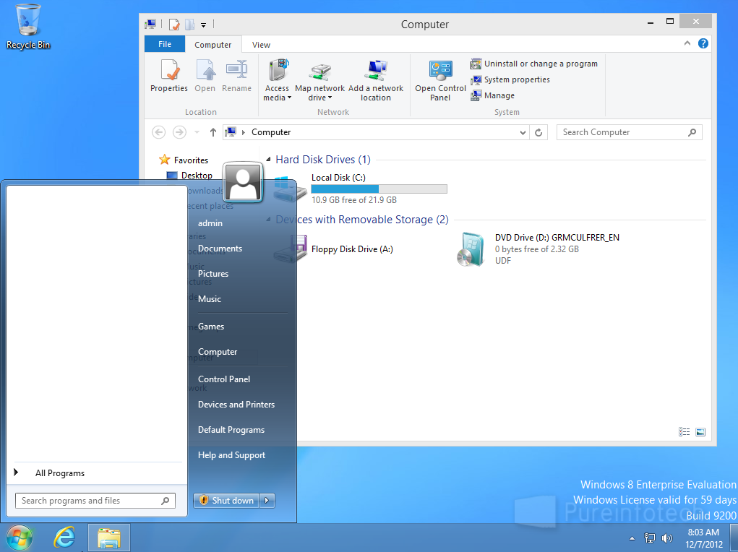Click the Back navigation arrow
Screen dimensions: 738x552
click(158, 132)
